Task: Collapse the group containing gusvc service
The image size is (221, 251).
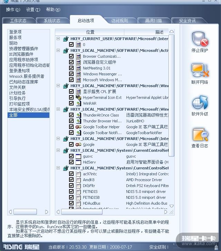Action: tap(58, 150)
